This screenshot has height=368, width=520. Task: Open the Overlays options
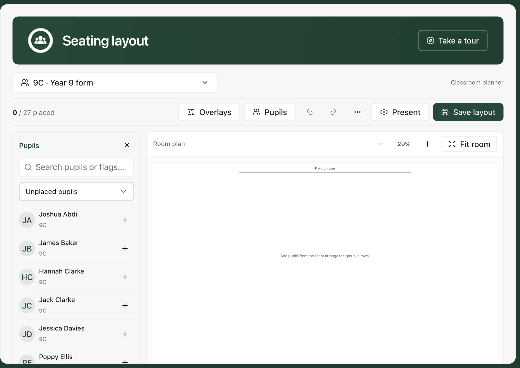[x=209, y=112]
